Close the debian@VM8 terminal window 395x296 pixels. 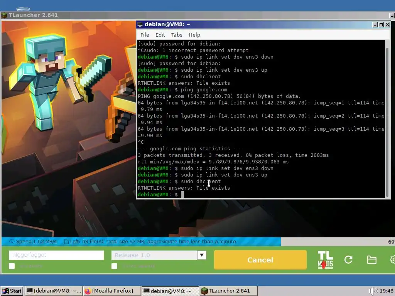[387, 25]
